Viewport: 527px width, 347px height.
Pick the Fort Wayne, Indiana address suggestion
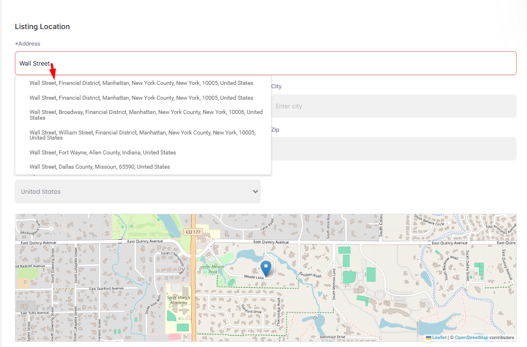pyautogui.click(x=103, y=153)
